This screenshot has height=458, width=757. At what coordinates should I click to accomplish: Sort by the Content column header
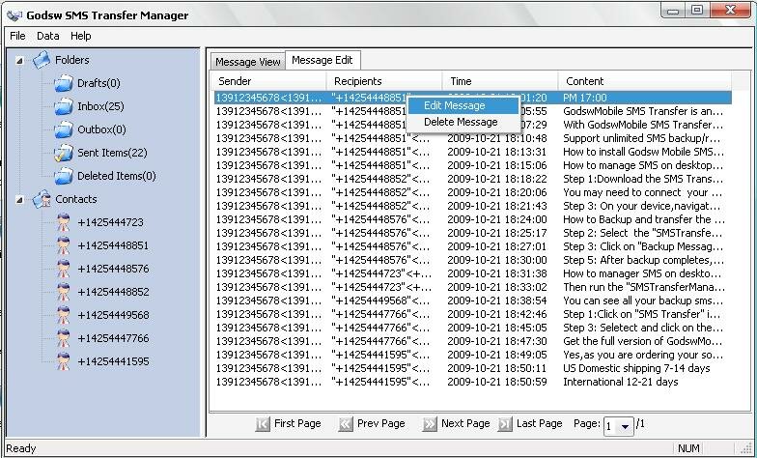(x=645, y=81)
